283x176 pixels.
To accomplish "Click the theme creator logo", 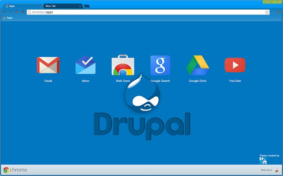I will [263, 161].
